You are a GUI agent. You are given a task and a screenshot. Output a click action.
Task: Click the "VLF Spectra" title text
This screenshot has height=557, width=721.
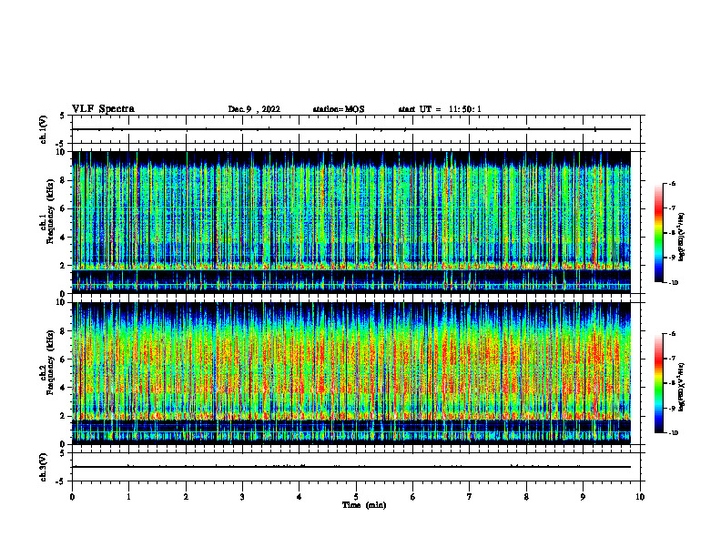coord(103,109)
